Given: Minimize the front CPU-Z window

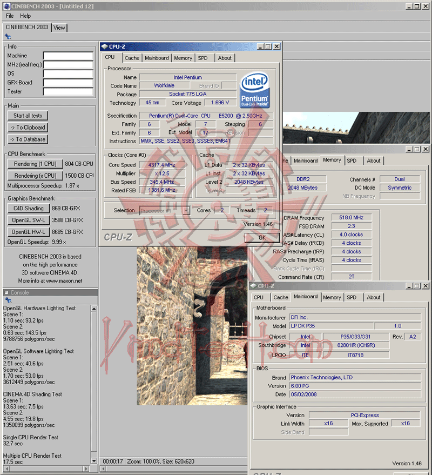Looking at the screenshot, I should 260,46.
